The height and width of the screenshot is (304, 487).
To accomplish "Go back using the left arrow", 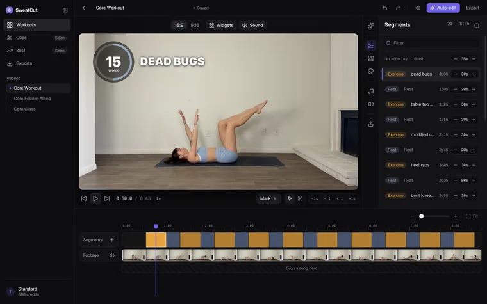I will (x=84, y=8).
